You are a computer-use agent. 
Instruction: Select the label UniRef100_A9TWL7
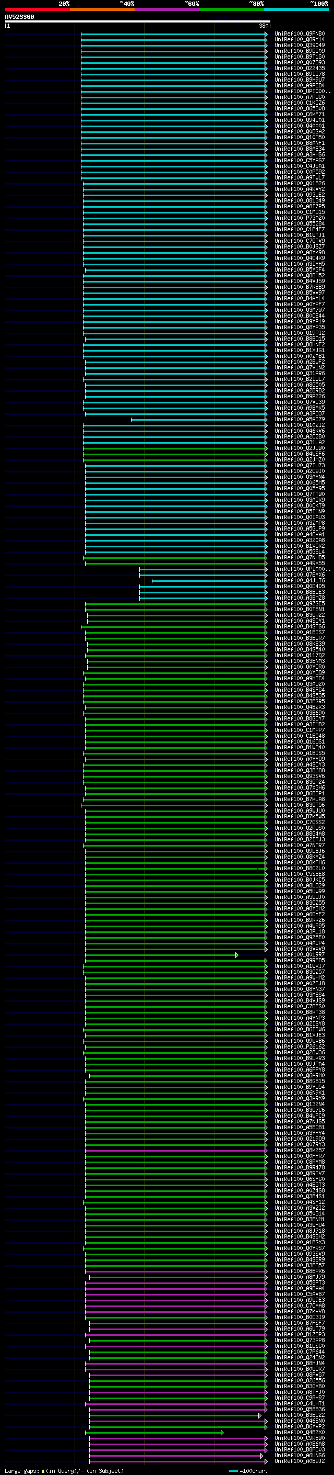click(300, 177)
